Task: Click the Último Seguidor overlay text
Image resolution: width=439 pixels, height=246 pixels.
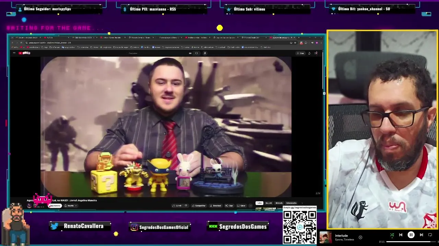Action: (47, 9)
